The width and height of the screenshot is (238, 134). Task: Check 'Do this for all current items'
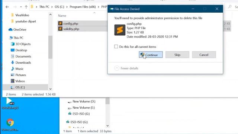tap(116, 47)
